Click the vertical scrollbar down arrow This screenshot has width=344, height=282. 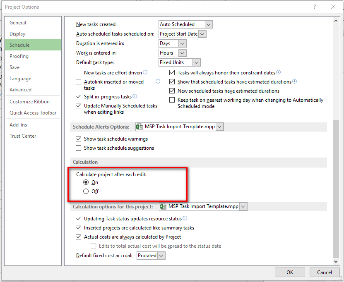tap(336, 261)
